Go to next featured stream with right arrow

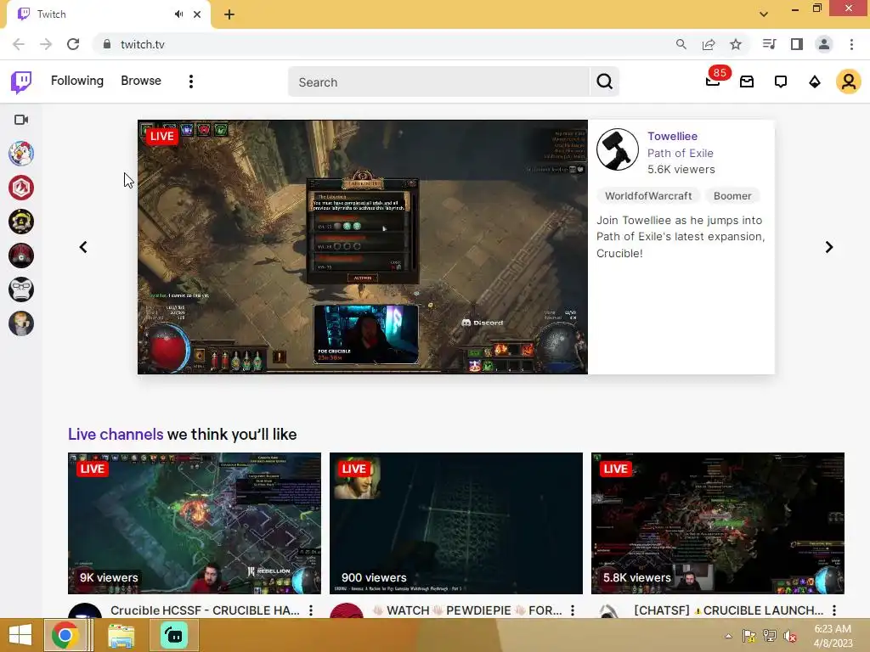829,247
